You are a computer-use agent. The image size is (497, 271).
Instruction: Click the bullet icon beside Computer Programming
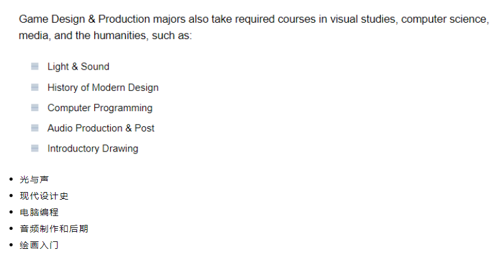[x=35, y=107]
